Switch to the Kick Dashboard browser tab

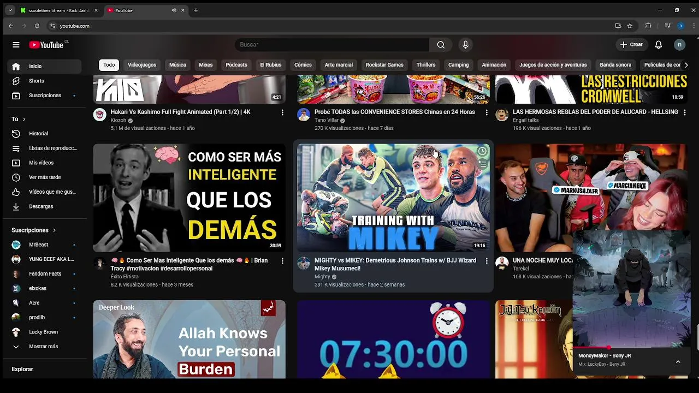[x=59, y=10]
